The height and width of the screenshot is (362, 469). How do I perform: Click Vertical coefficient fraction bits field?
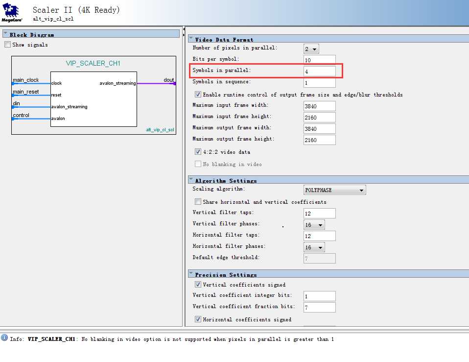point(320,307)
